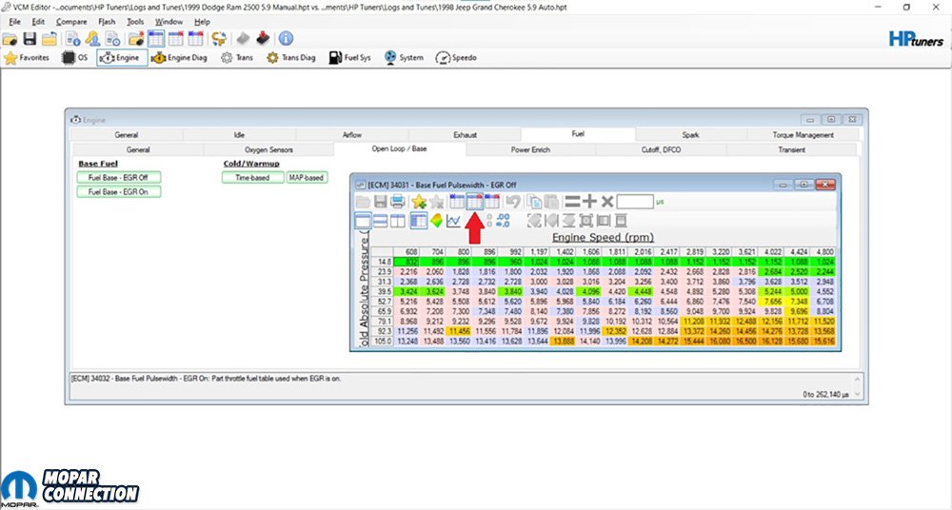Toggle the single-pane table layout button
Viewport: 952px width, 510px height.
click(363, 221)
